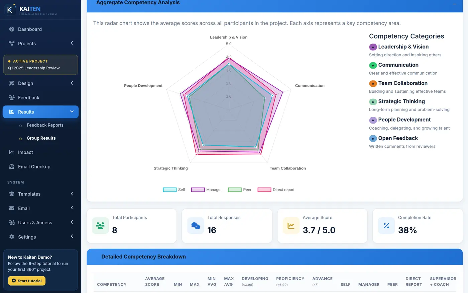Click the Email Checkup envelope icon

12,166
